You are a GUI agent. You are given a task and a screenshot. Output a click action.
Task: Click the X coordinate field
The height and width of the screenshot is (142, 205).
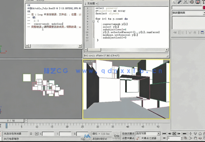(48, 134)
